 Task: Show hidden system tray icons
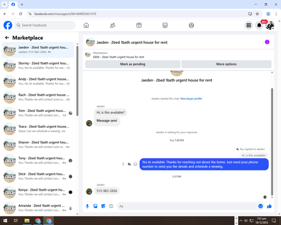click(241, 220)
